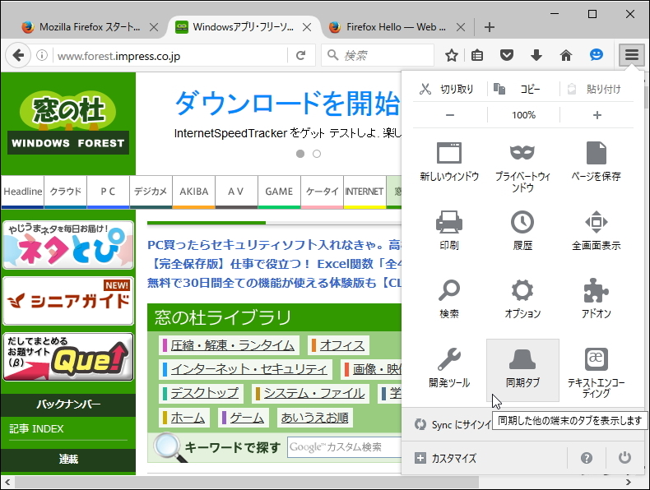The image size is (650, 490).
Task: Click the address bar URL field
Action: pyautogui.click(x=170, y=55)
